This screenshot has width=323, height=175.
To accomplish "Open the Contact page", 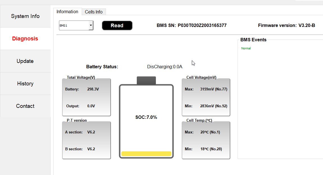I will 25,106.
